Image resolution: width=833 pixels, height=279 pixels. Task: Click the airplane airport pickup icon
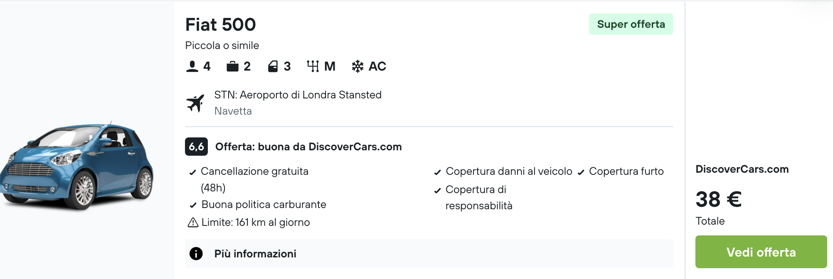[195, 103]
